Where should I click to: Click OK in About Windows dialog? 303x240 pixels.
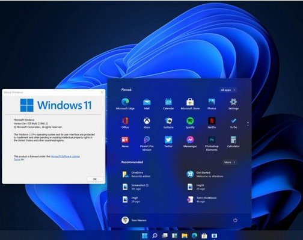pyautogui.click(x=95, y=179)
